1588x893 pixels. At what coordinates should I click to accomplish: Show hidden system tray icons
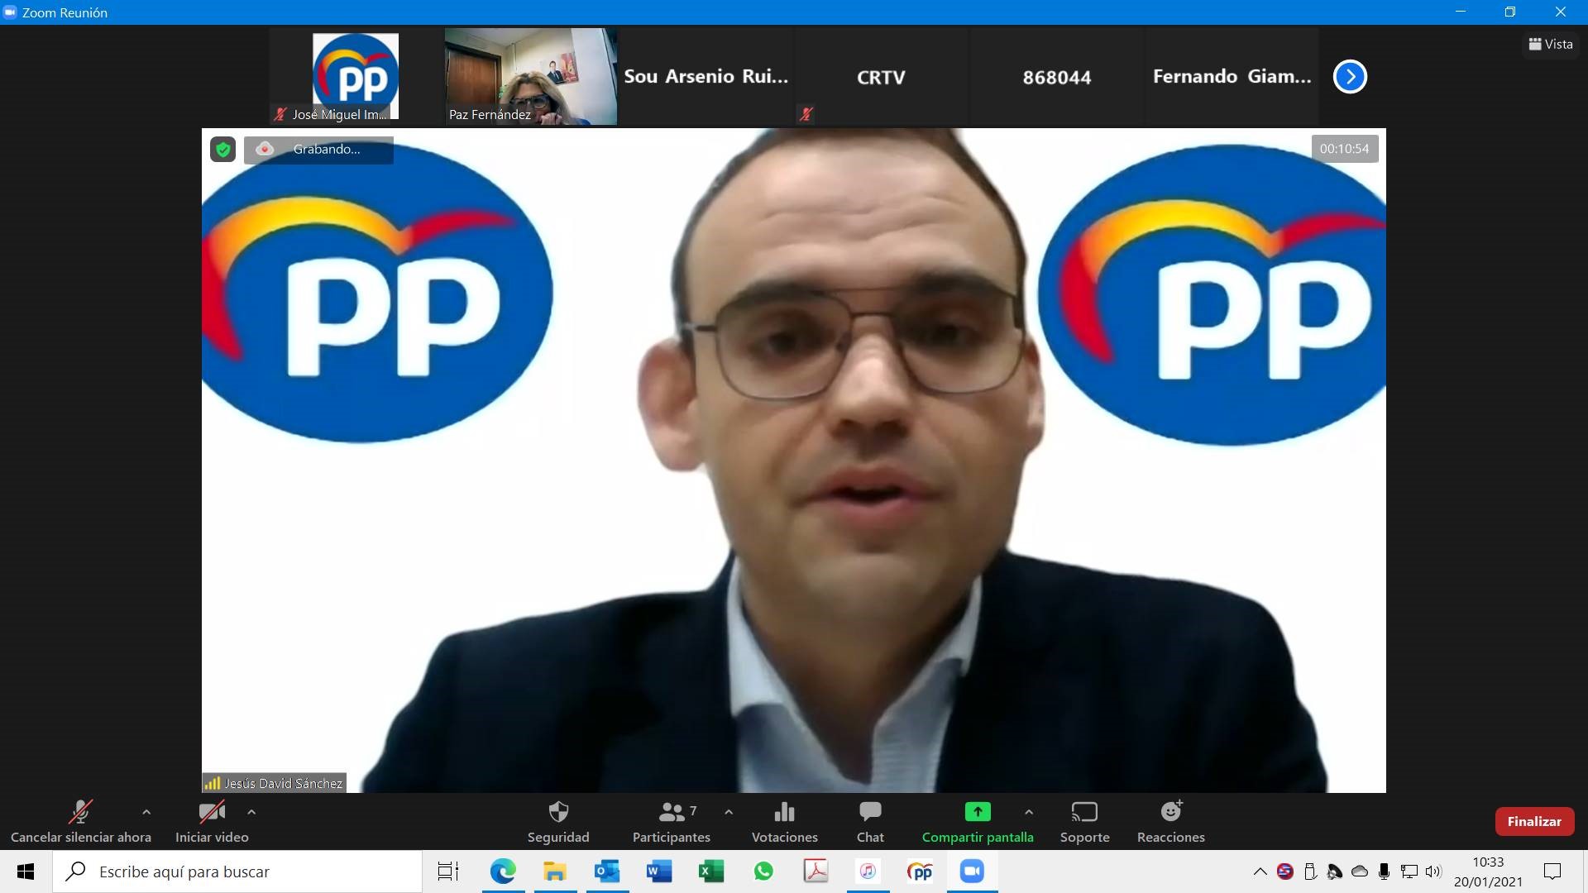click(x=1260, y=872)
